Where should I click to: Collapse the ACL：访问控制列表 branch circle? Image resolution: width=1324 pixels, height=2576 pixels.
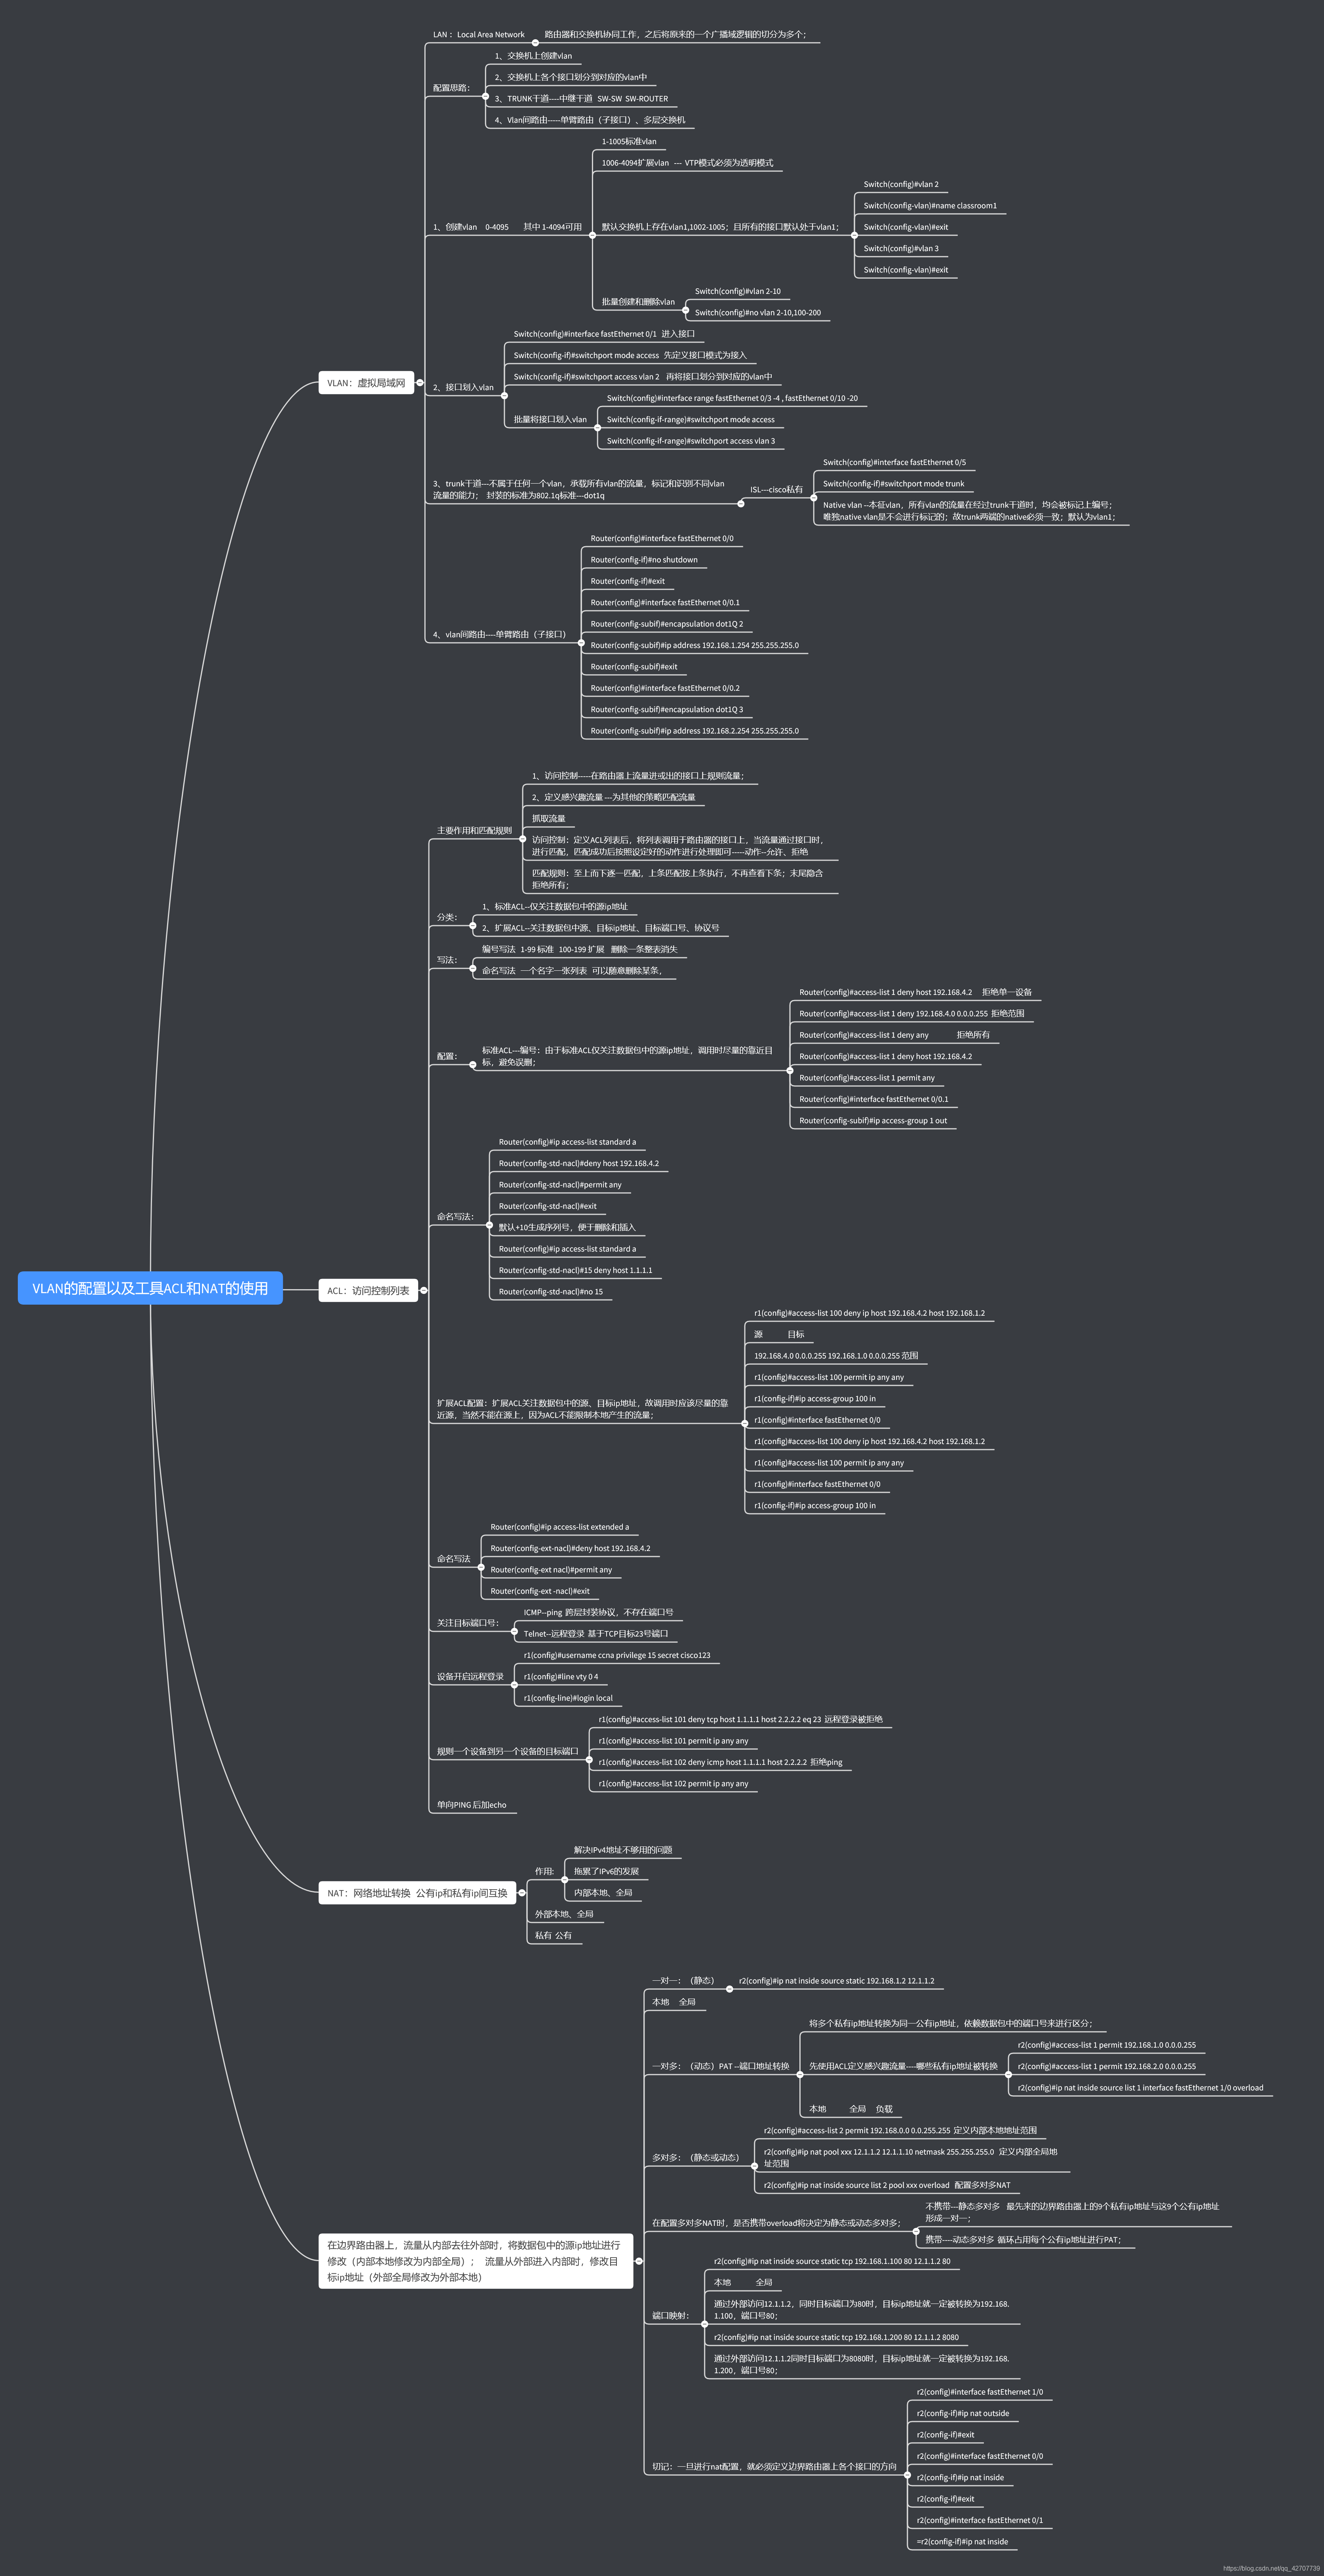pyautogui.click(x=424, y=1291)
